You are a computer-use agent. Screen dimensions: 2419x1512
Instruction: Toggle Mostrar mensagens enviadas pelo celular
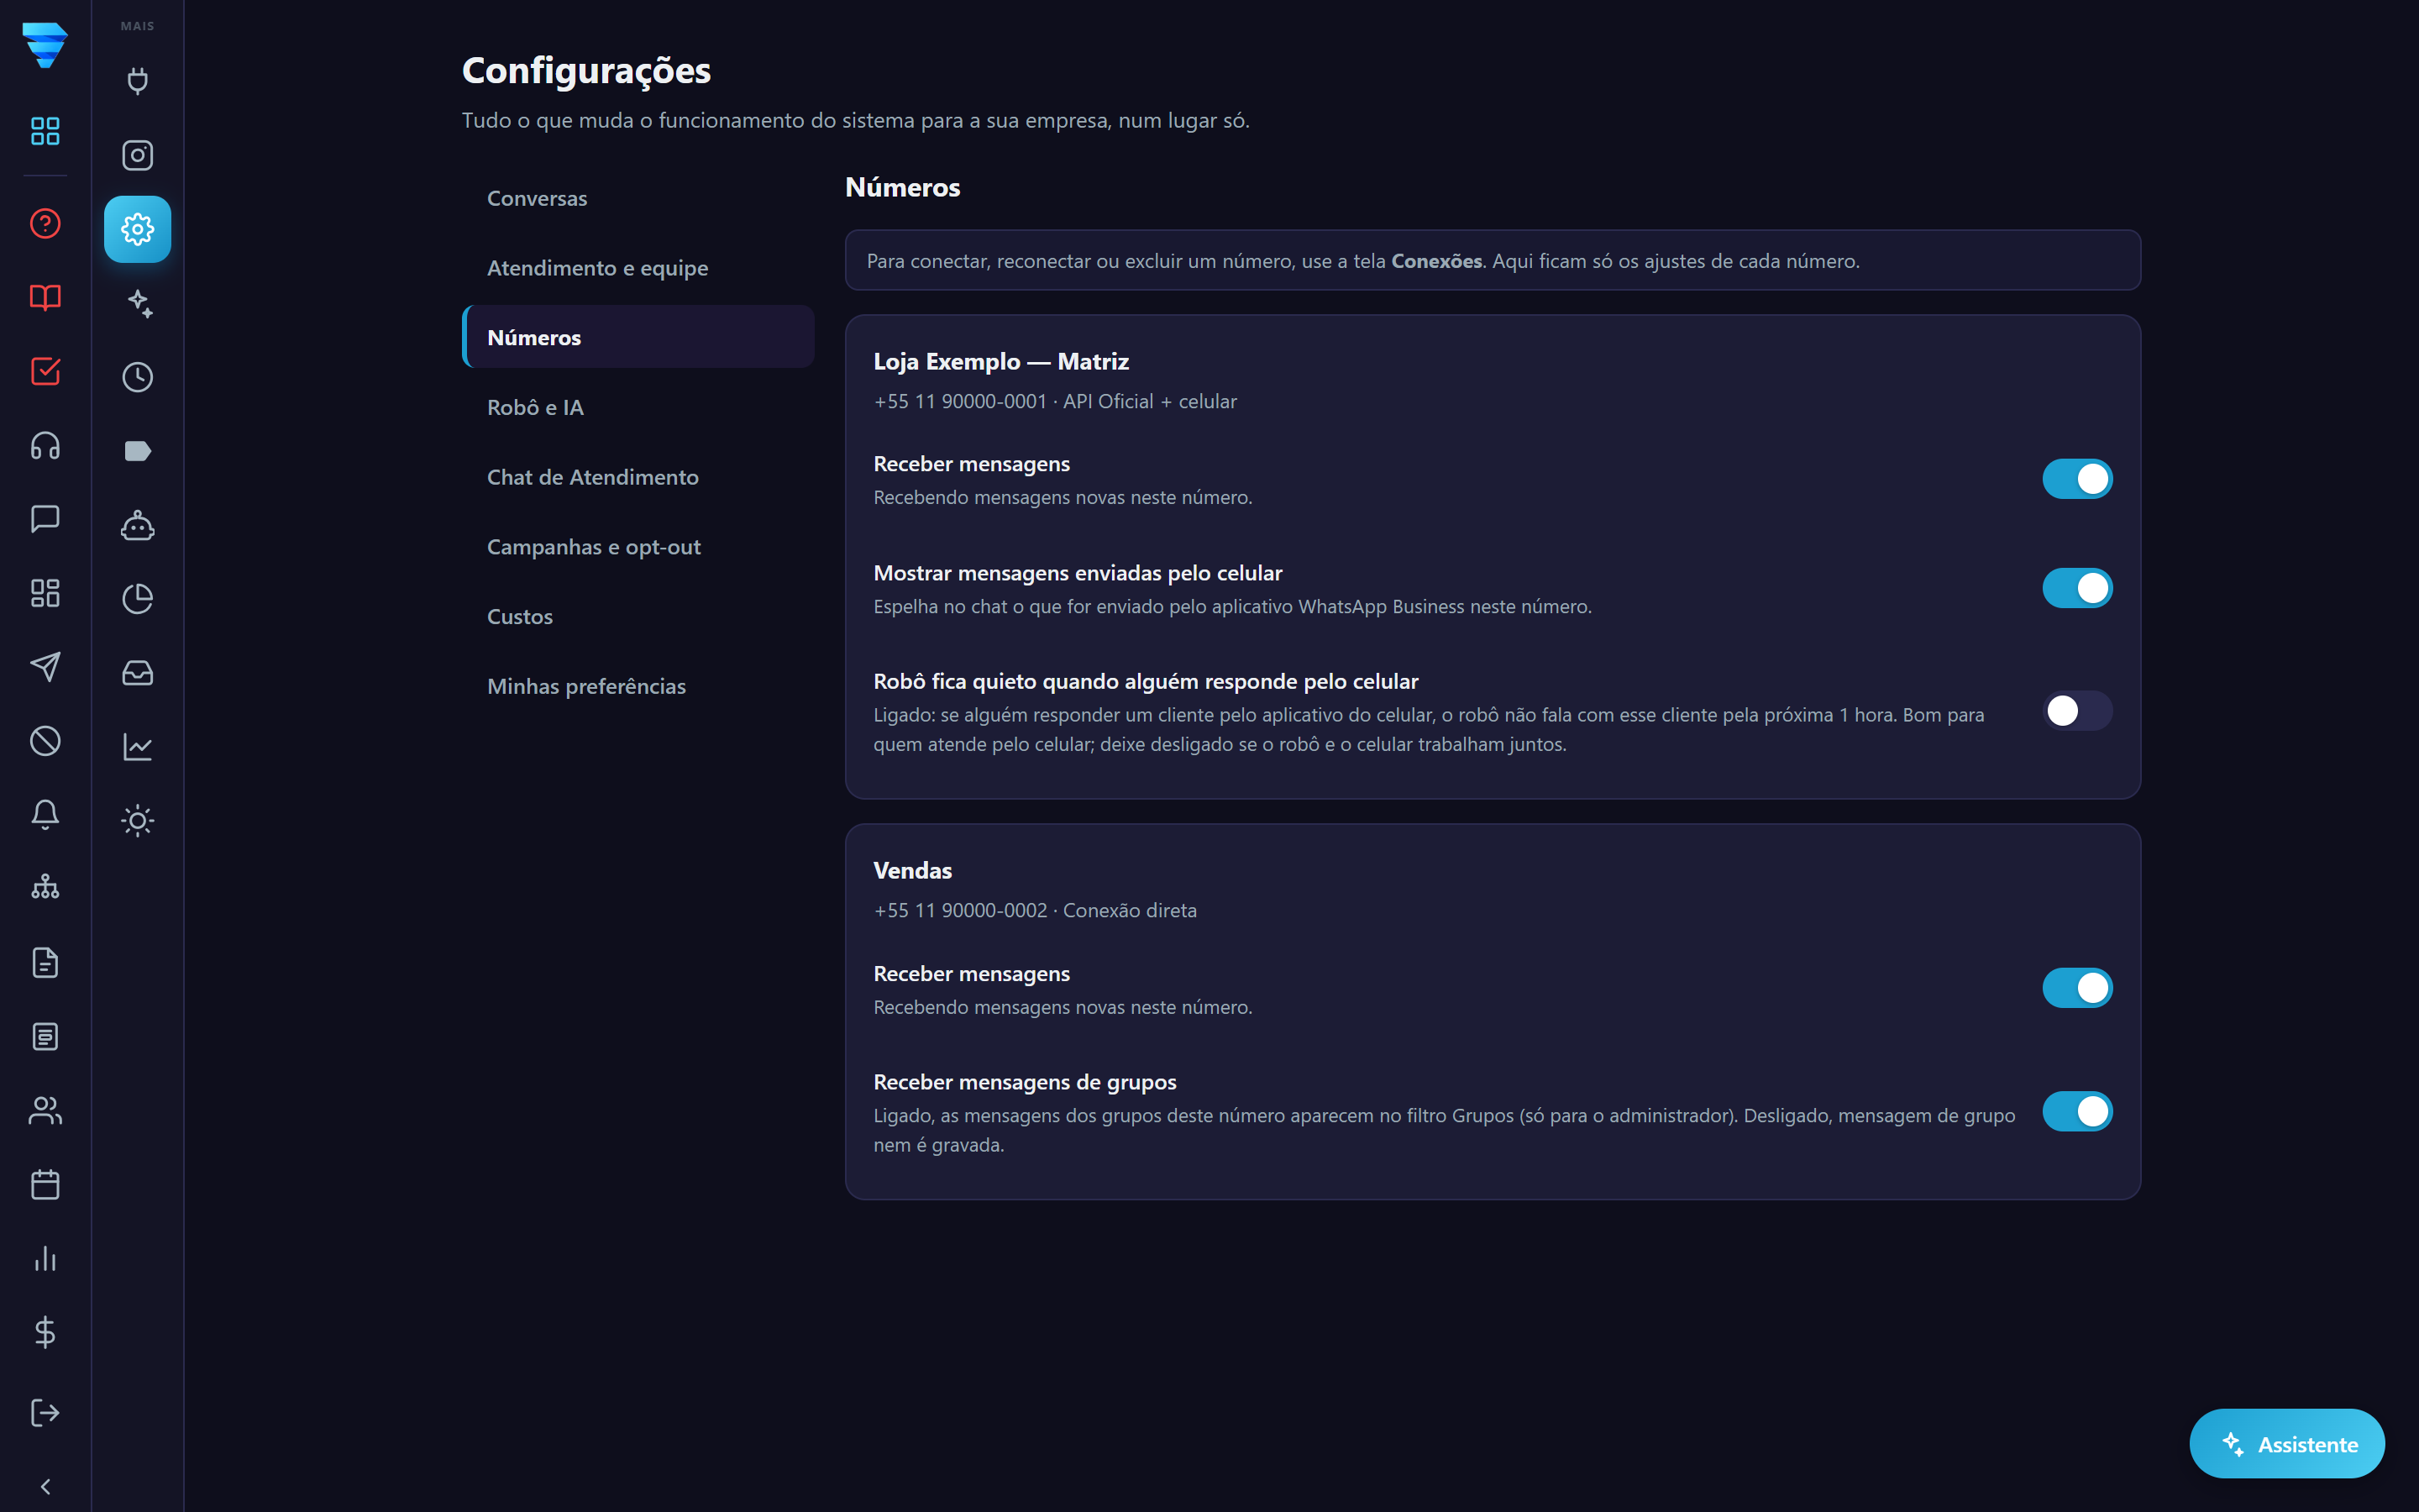pos(2076,588)
